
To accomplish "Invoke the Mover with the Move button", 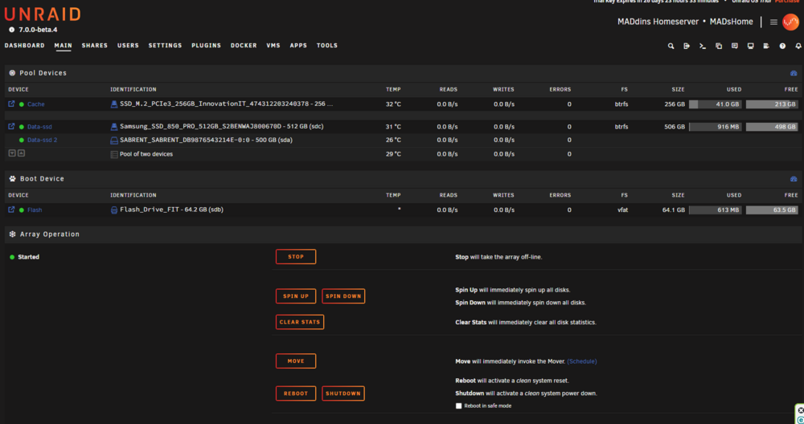I will [x=296, y=361].
